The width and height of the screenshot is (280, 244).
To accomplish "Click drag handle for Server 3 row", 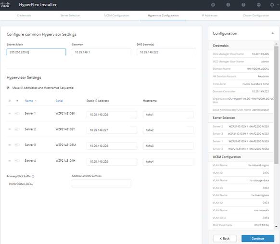I will [10, 145].
